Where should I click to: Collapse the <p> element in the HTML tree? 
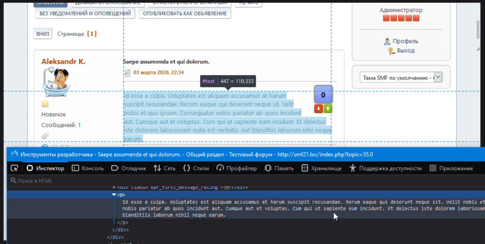tap(114, 194)
